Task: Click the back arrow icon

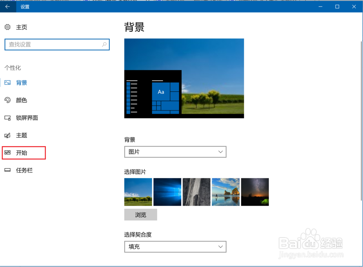Action: pos(8,7)
